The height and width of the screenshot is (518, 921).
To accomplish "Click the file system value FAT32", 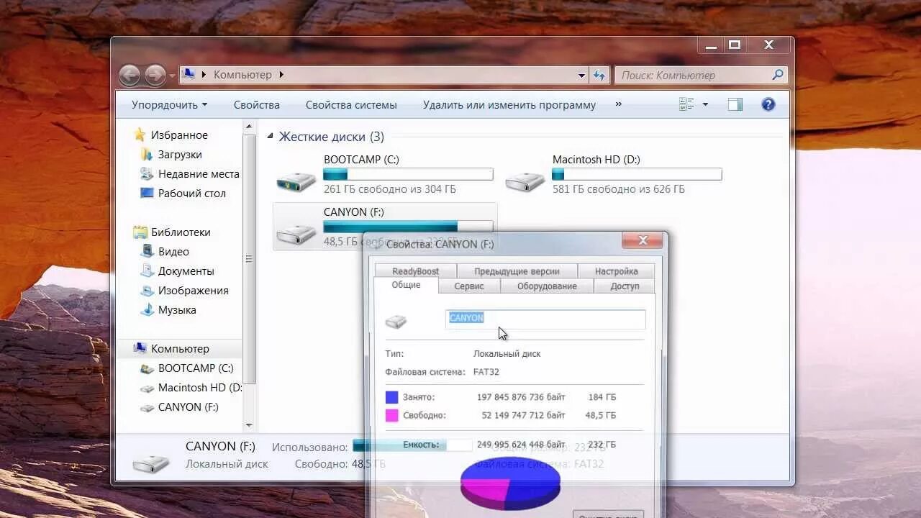I will [x=486, y=372].
